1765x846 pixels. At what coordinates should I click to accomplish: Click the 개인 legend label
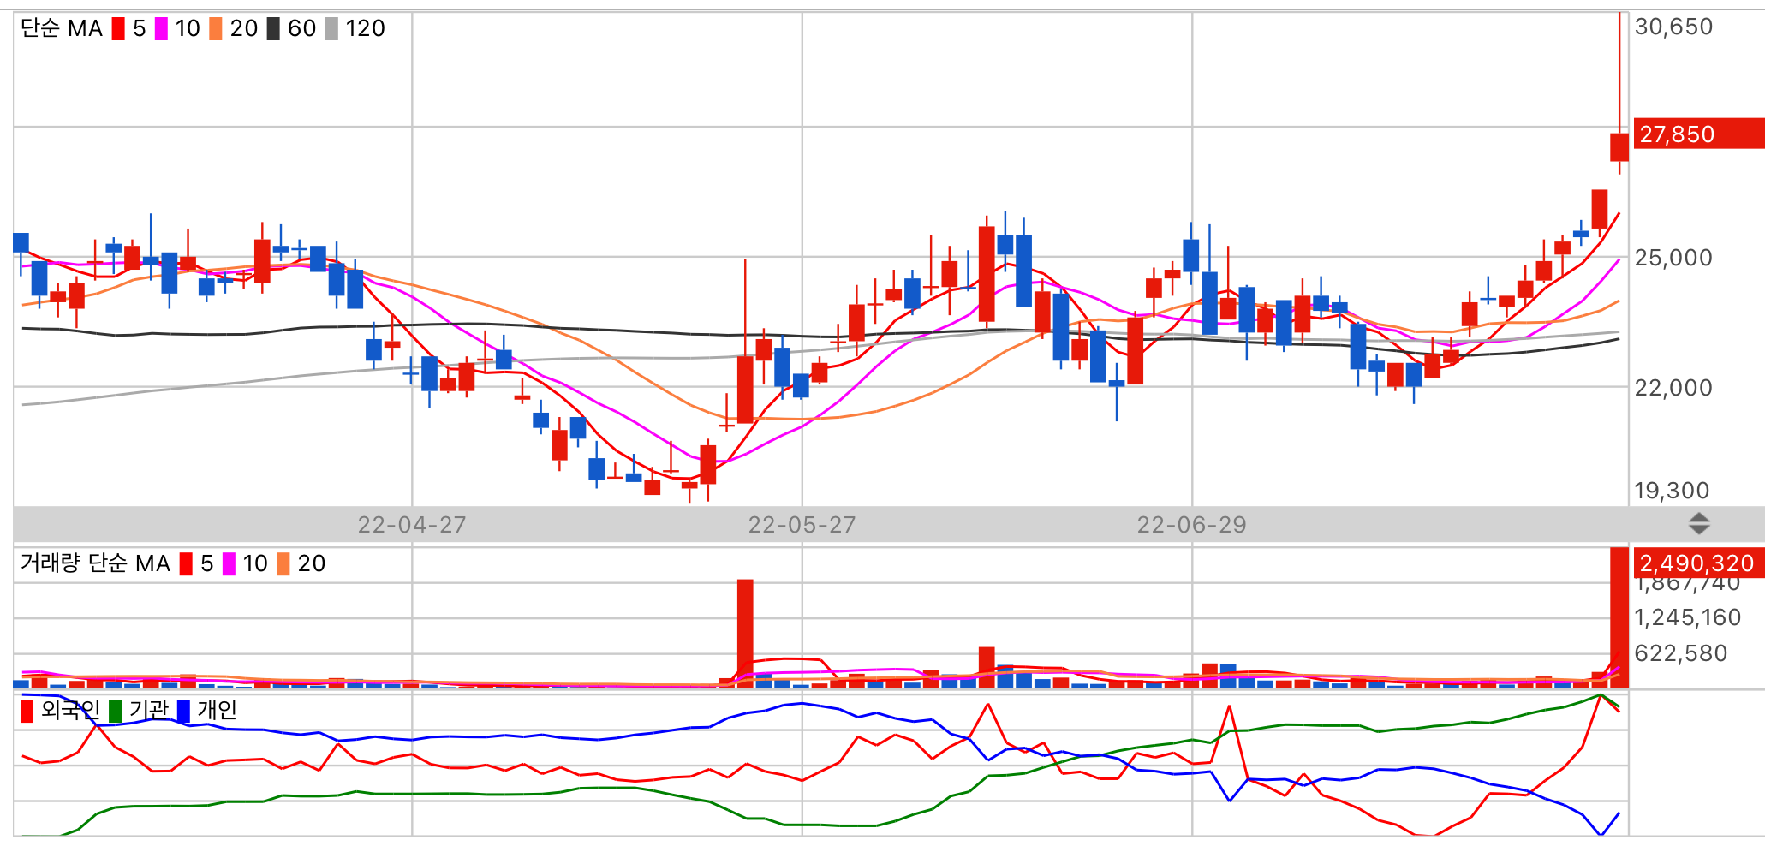(218, 710)
